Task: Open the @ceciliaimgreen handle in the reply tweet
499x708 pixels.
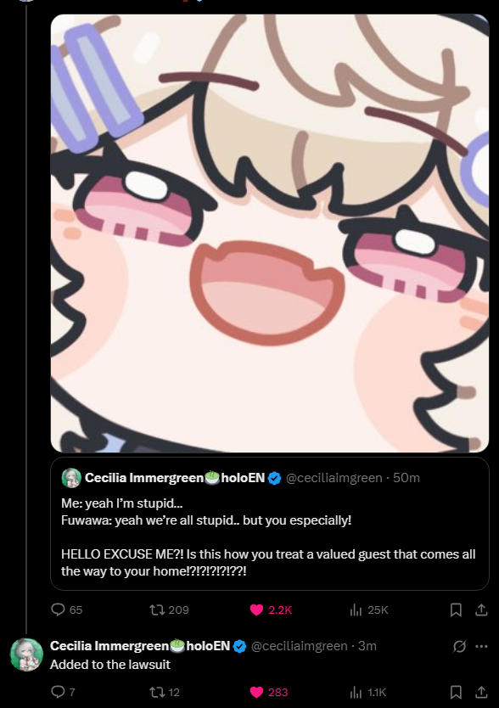Action: pos(299,646)
